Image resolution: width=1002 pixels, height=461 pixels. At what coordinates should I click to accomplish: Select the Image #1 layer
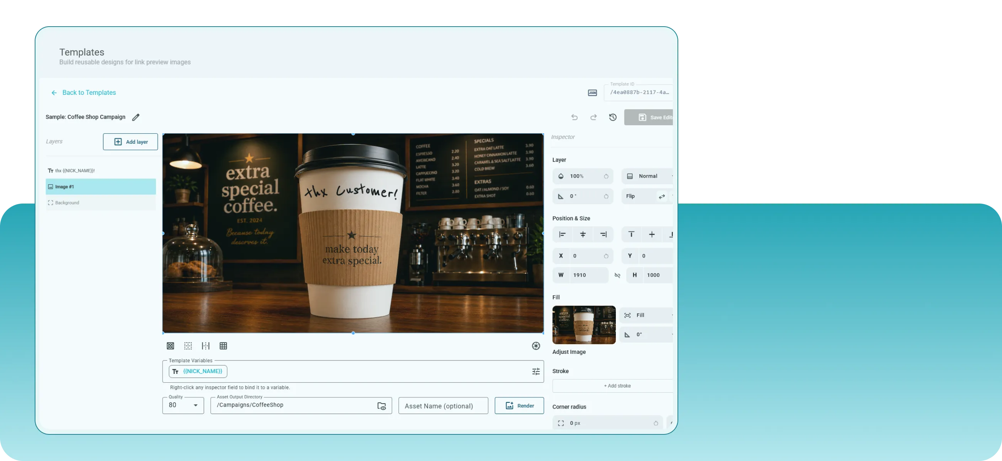pyautogui.click(x=101, y=187)
